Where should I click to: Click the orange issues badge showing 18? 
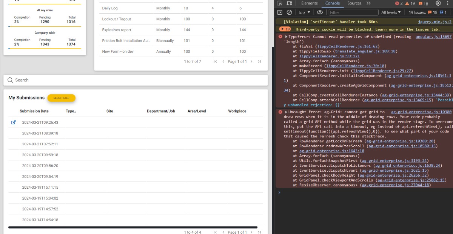tap(424, 3)
